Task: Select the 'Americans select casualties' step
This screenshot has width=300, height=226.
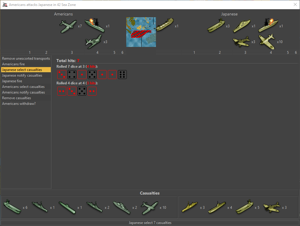Action: 26,87
